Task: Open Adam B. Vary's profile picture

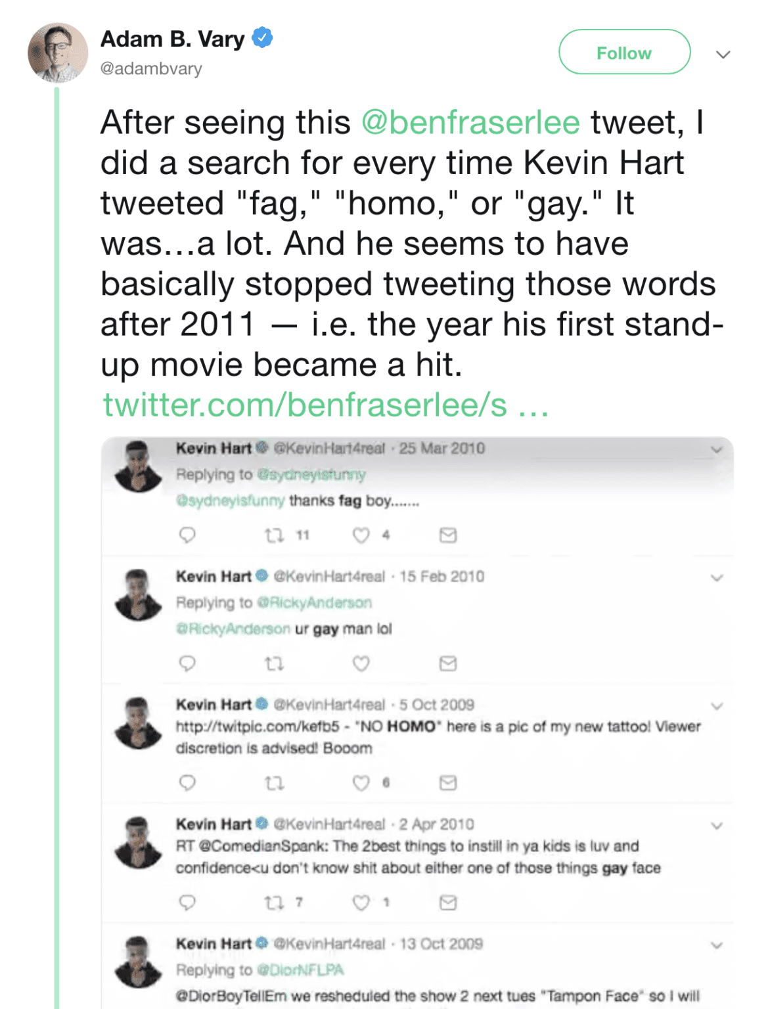Action: click(x=57, y=53)
